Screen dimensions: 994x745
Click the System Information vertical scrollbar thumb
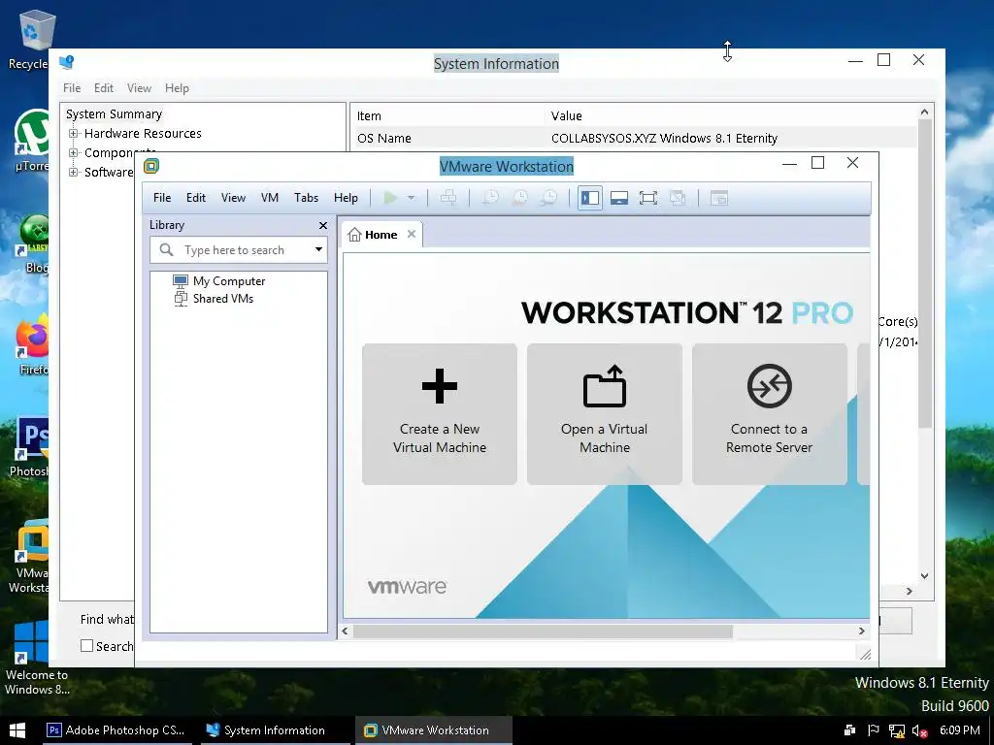925,273
